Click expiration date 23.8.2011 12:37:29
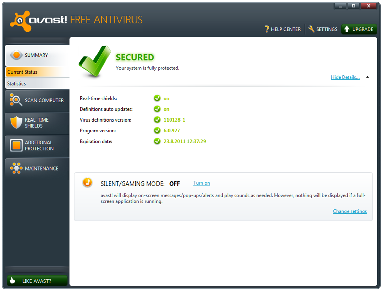This screenshot has height=291, width=383. pos(185,141)
